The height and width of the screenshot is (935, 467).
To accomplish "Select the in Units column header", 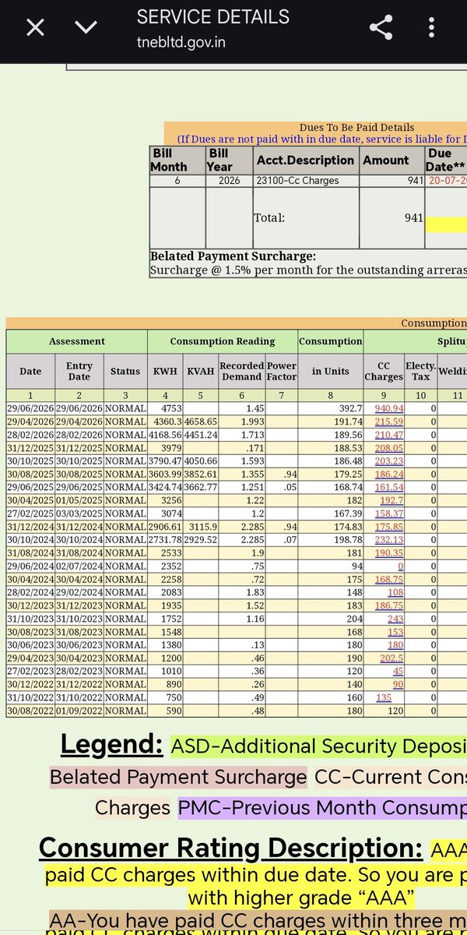I will click(331, 371).
